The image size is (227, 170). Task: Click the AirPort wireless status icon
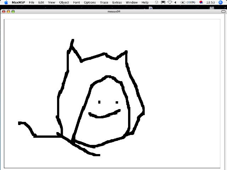pos(170,2)
